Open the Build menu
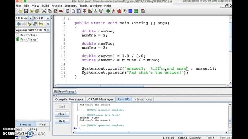 pyautogui.click(x=45, y=6)
